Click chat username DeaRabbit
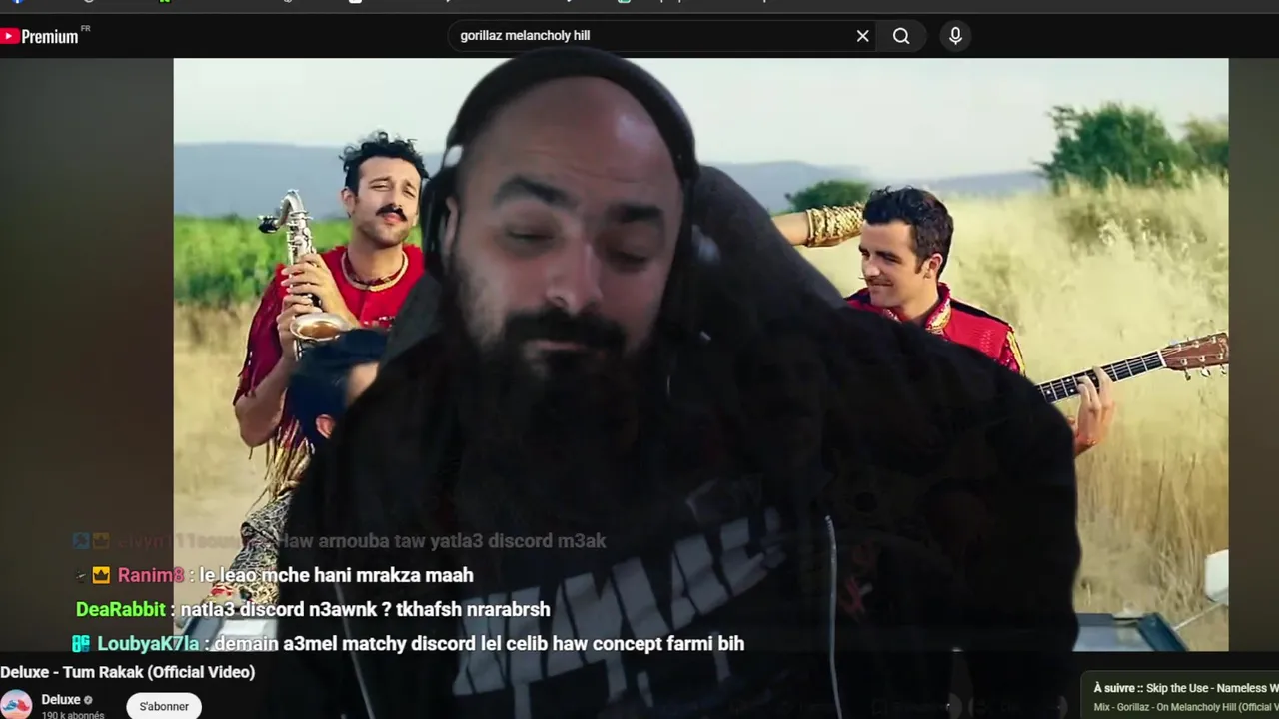Viewport: 1279px width, 719px height. click(x=120, y=609)
